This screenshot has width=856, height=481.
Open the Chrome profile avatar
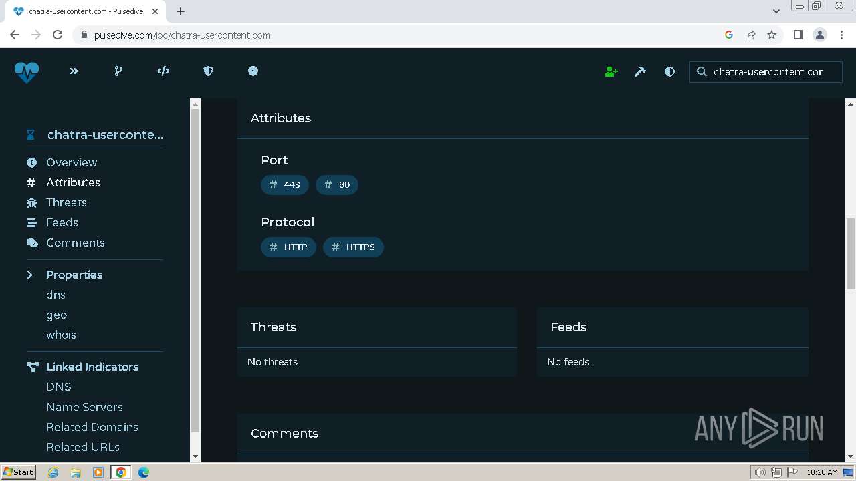click(820, 35)
